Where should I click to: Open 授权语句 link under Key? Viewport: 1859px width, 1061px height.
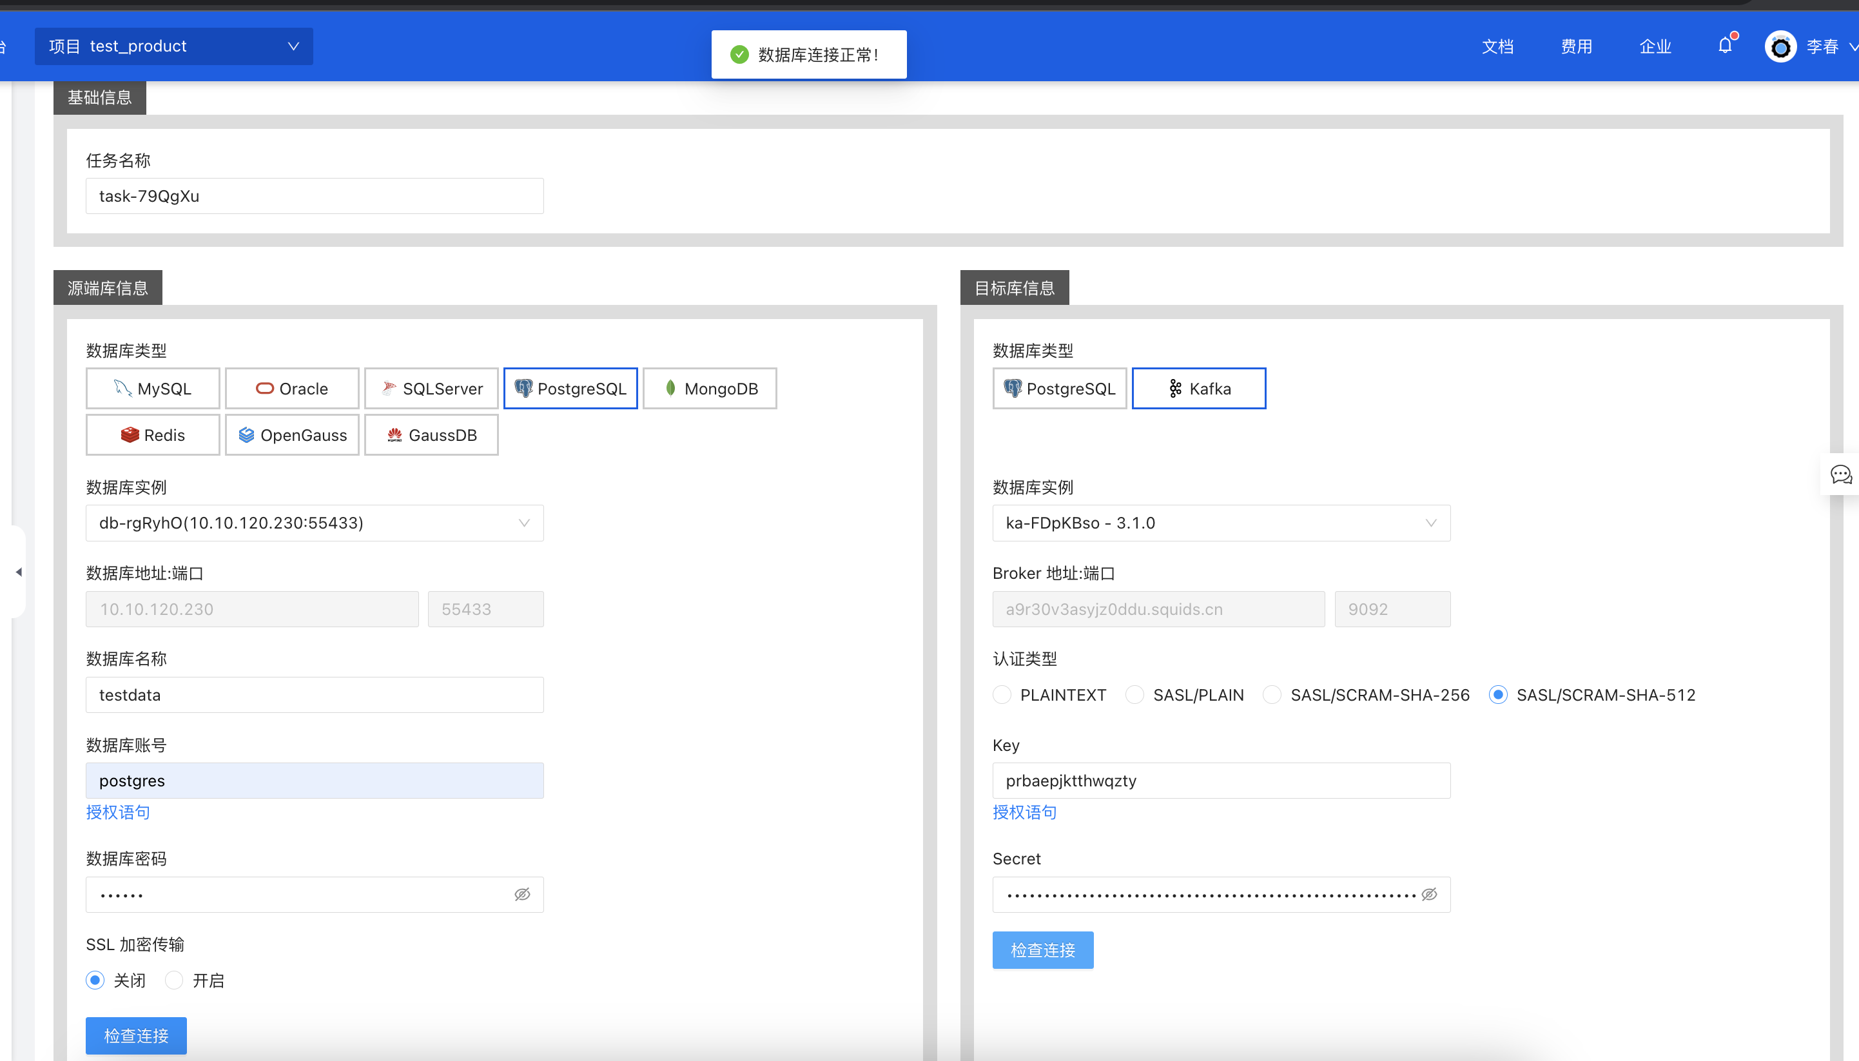(1024, 812)
